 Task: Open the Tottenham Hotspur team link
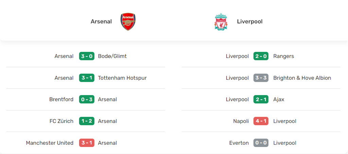tap(122, 78)
